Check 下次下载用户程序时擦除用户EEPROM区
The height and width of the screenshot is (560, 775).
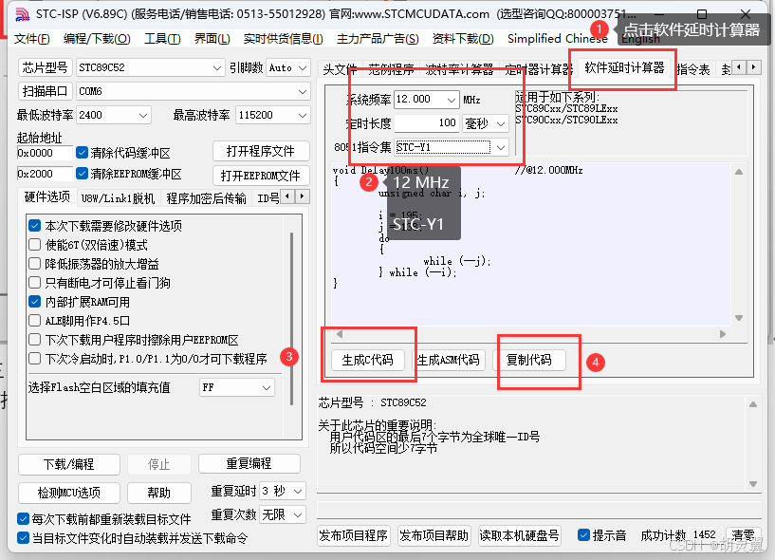[34, 340]
